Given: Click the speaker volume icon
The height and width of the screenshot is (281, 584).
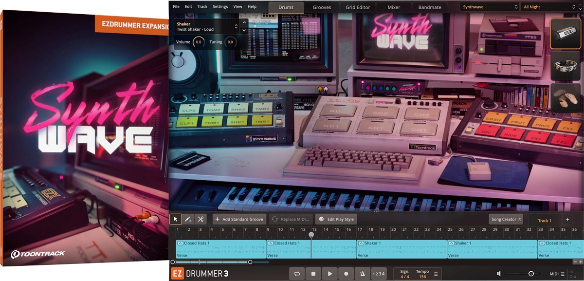Looking at the screenshot, I should point(499,274).
